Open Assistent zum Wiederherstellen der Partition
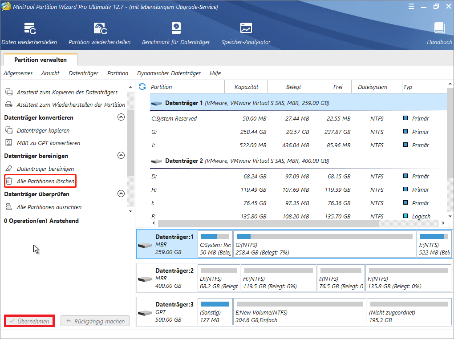 pyautogui.click(x=71, y=105)
